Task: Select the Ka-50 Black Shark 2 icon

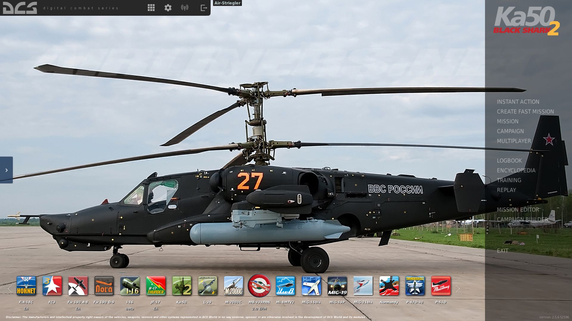Action: coord(182,286)
